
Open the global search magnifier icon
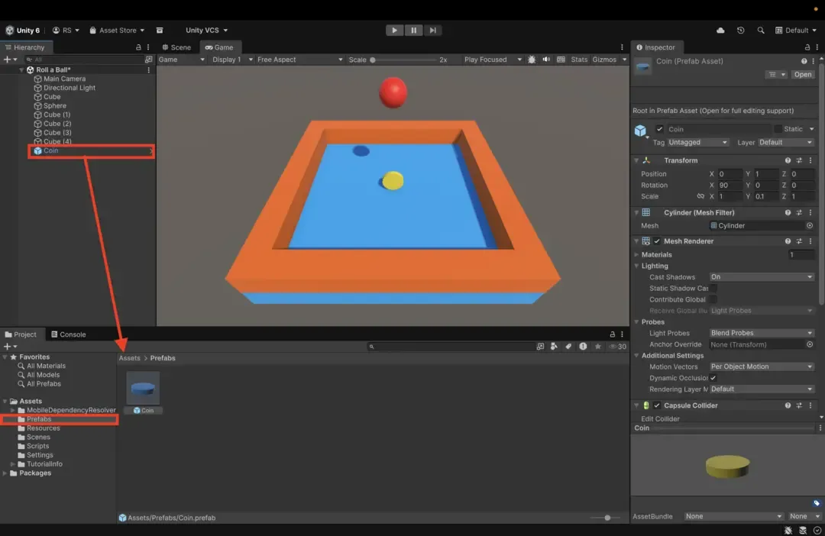coord(760,31)
